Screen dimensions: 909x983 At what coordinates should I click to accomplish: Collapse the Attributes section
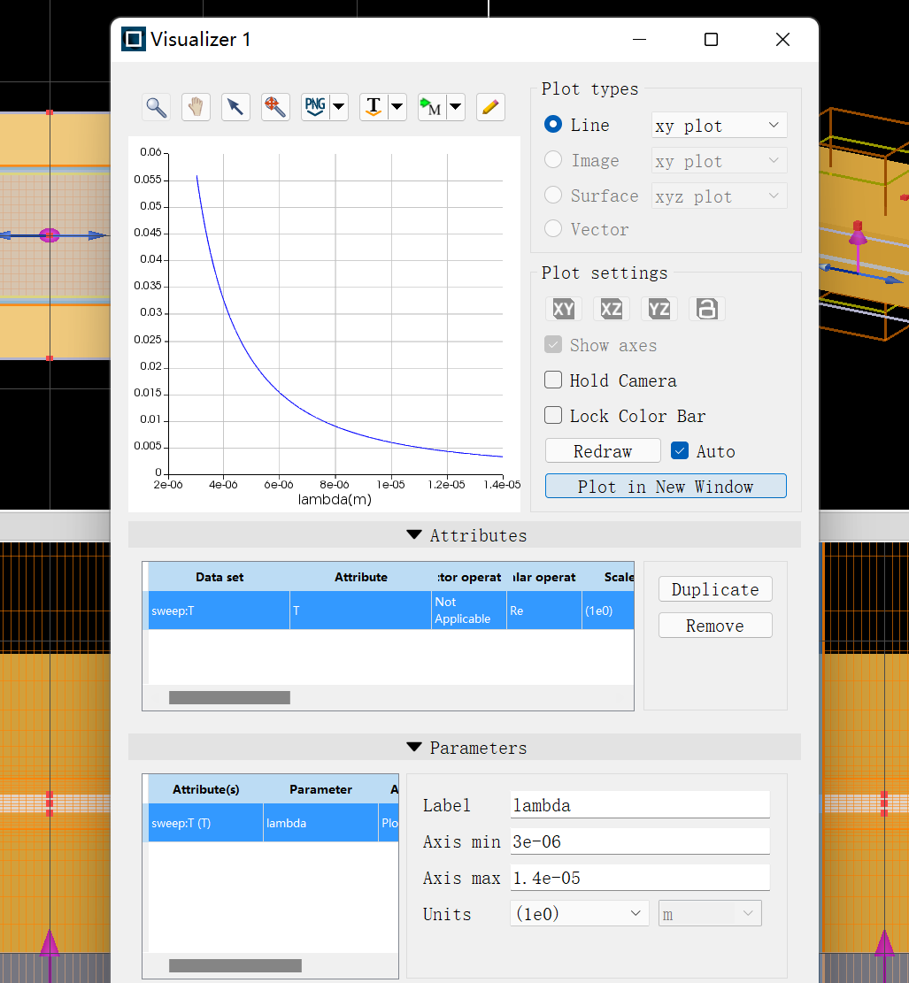414,535
